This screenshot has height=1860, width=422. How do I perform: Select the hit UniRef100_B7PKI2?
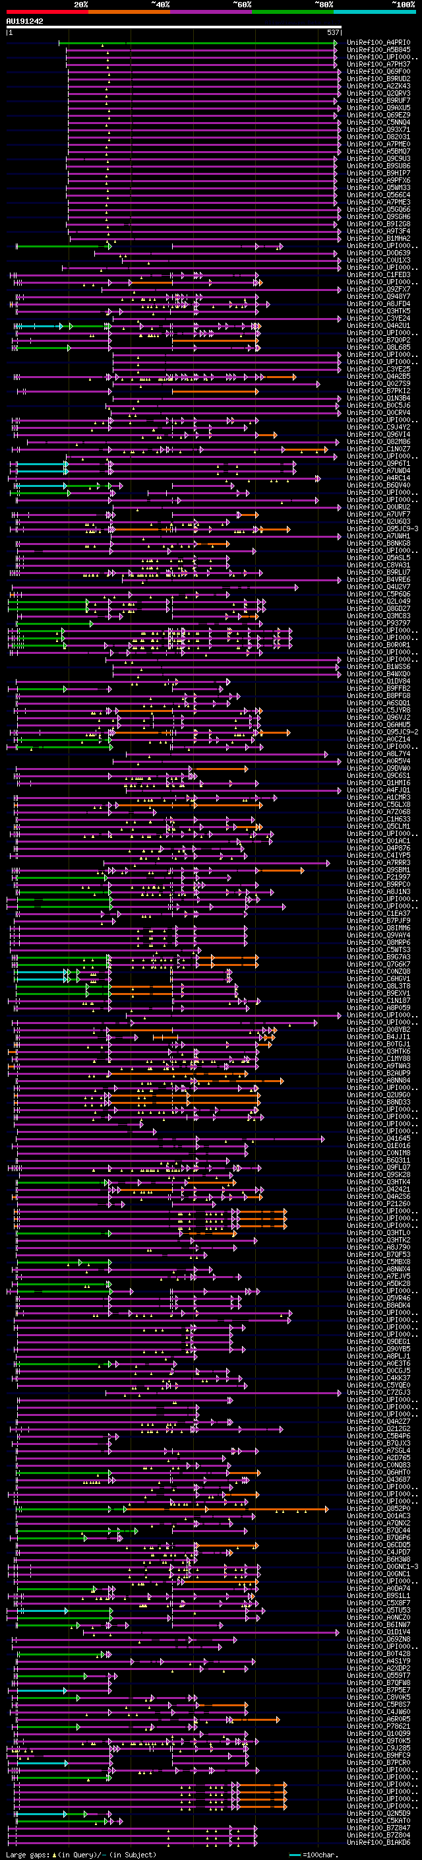(x=378, y=391)
